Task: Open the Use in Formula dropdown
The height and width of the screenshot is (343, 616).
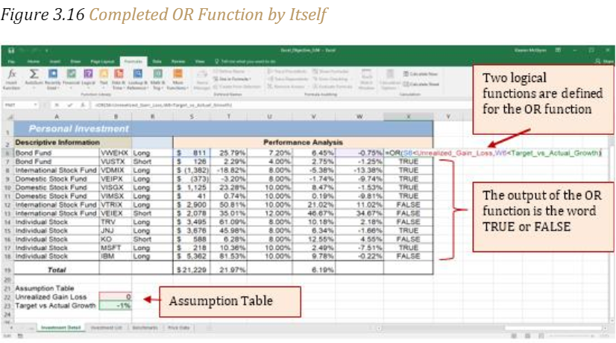Action: pyautogui.click(x=232, y=79)
